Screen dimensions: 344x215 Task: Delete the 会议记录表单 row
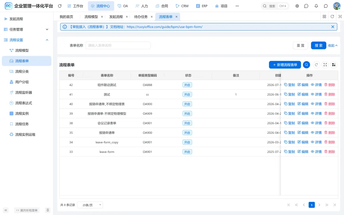coord(330,123)
